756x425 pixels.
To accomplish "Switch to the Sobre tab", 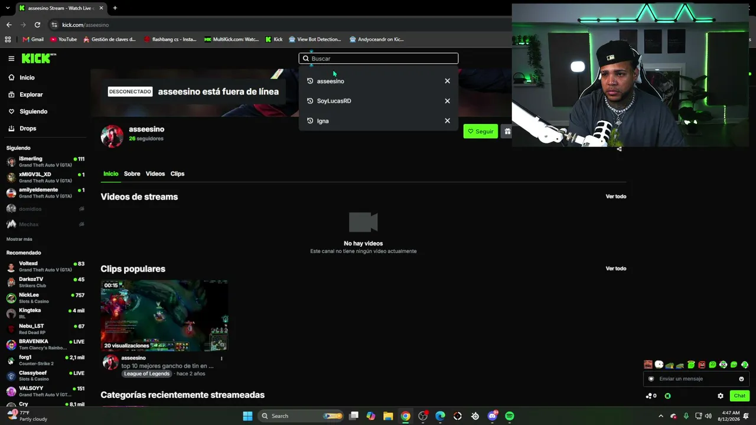I will pyautogui.click(x=132, y=174).
